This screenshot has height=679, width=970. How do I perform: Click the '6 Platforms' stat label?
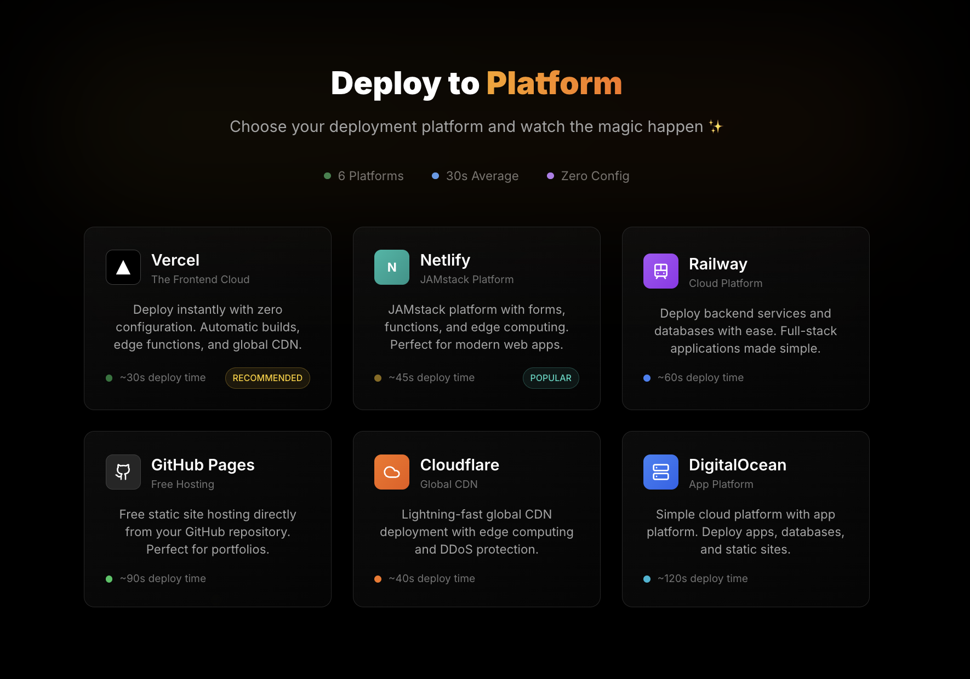click(371, 176)
